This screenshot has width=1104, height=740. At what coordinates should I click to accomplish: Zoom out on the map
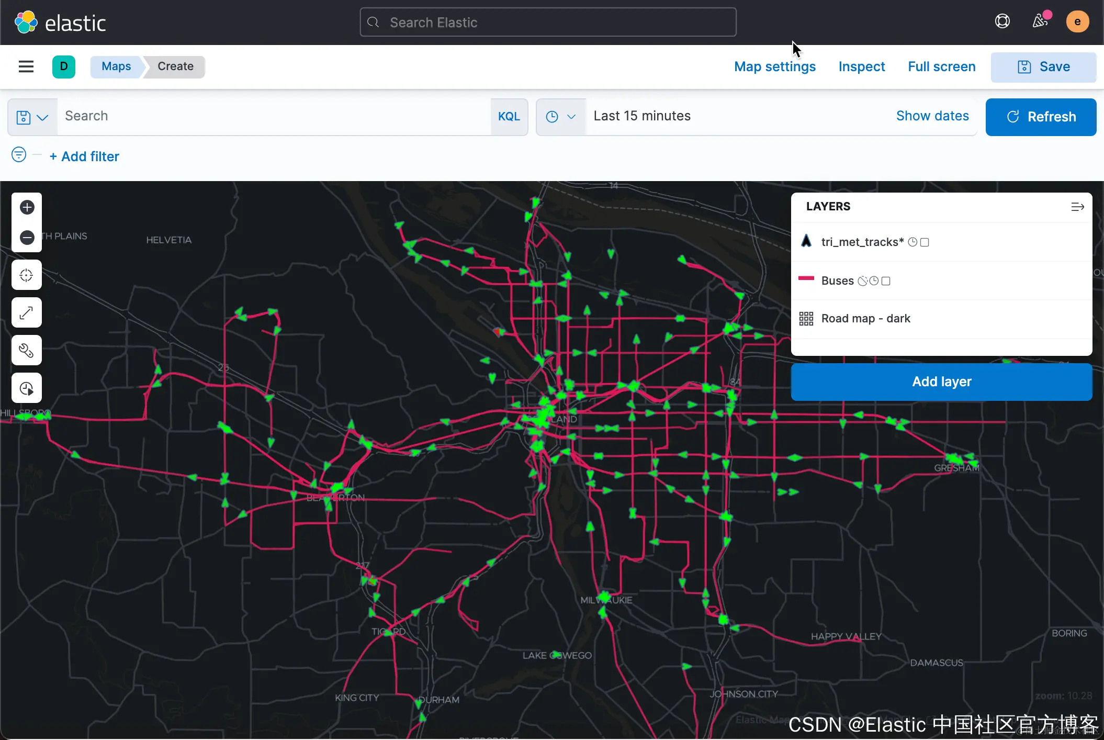[27, 238]
